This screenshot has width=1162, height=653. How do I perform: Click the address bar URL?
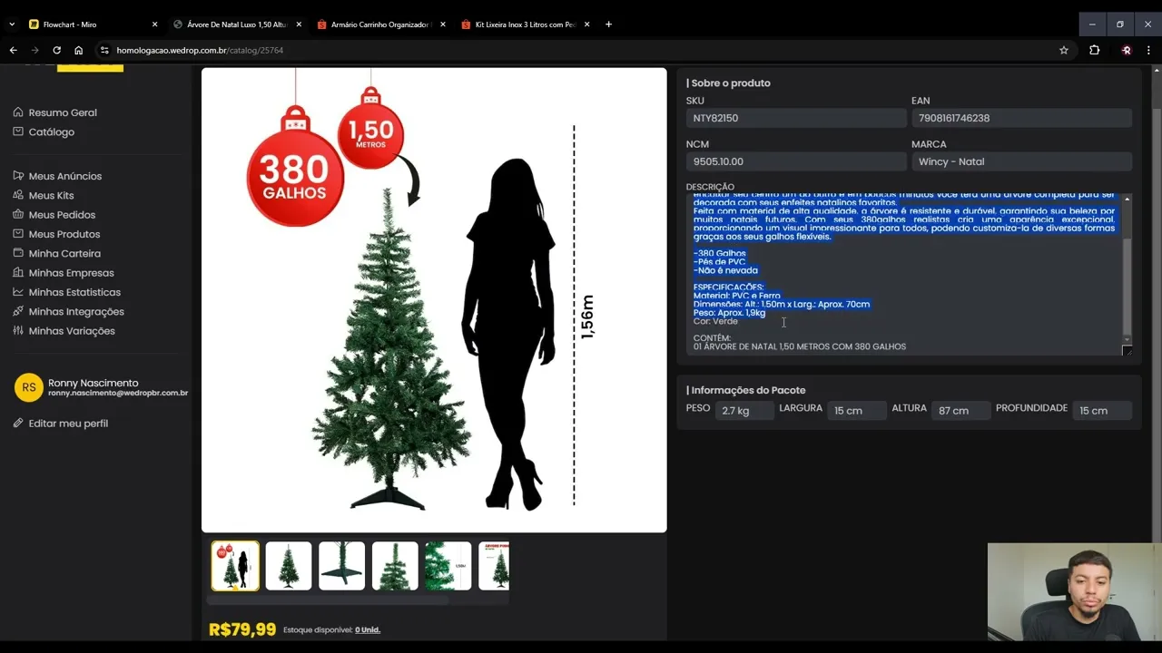point(200,50)
